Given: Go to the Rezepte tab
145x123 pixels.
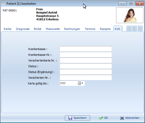Looking at the screenshot, I should click(x=105, y=29).
